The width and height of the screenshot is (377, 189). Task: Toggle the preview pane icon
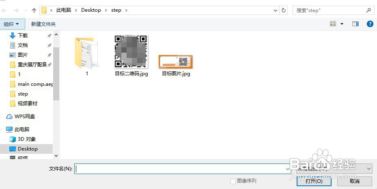(355, 24)
